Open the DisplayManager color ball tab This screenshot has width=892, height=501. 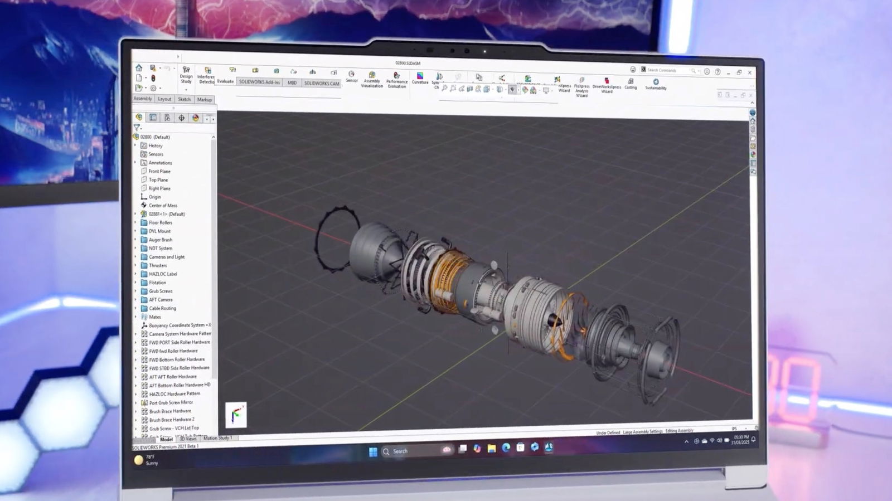click(x=195, y=118)
